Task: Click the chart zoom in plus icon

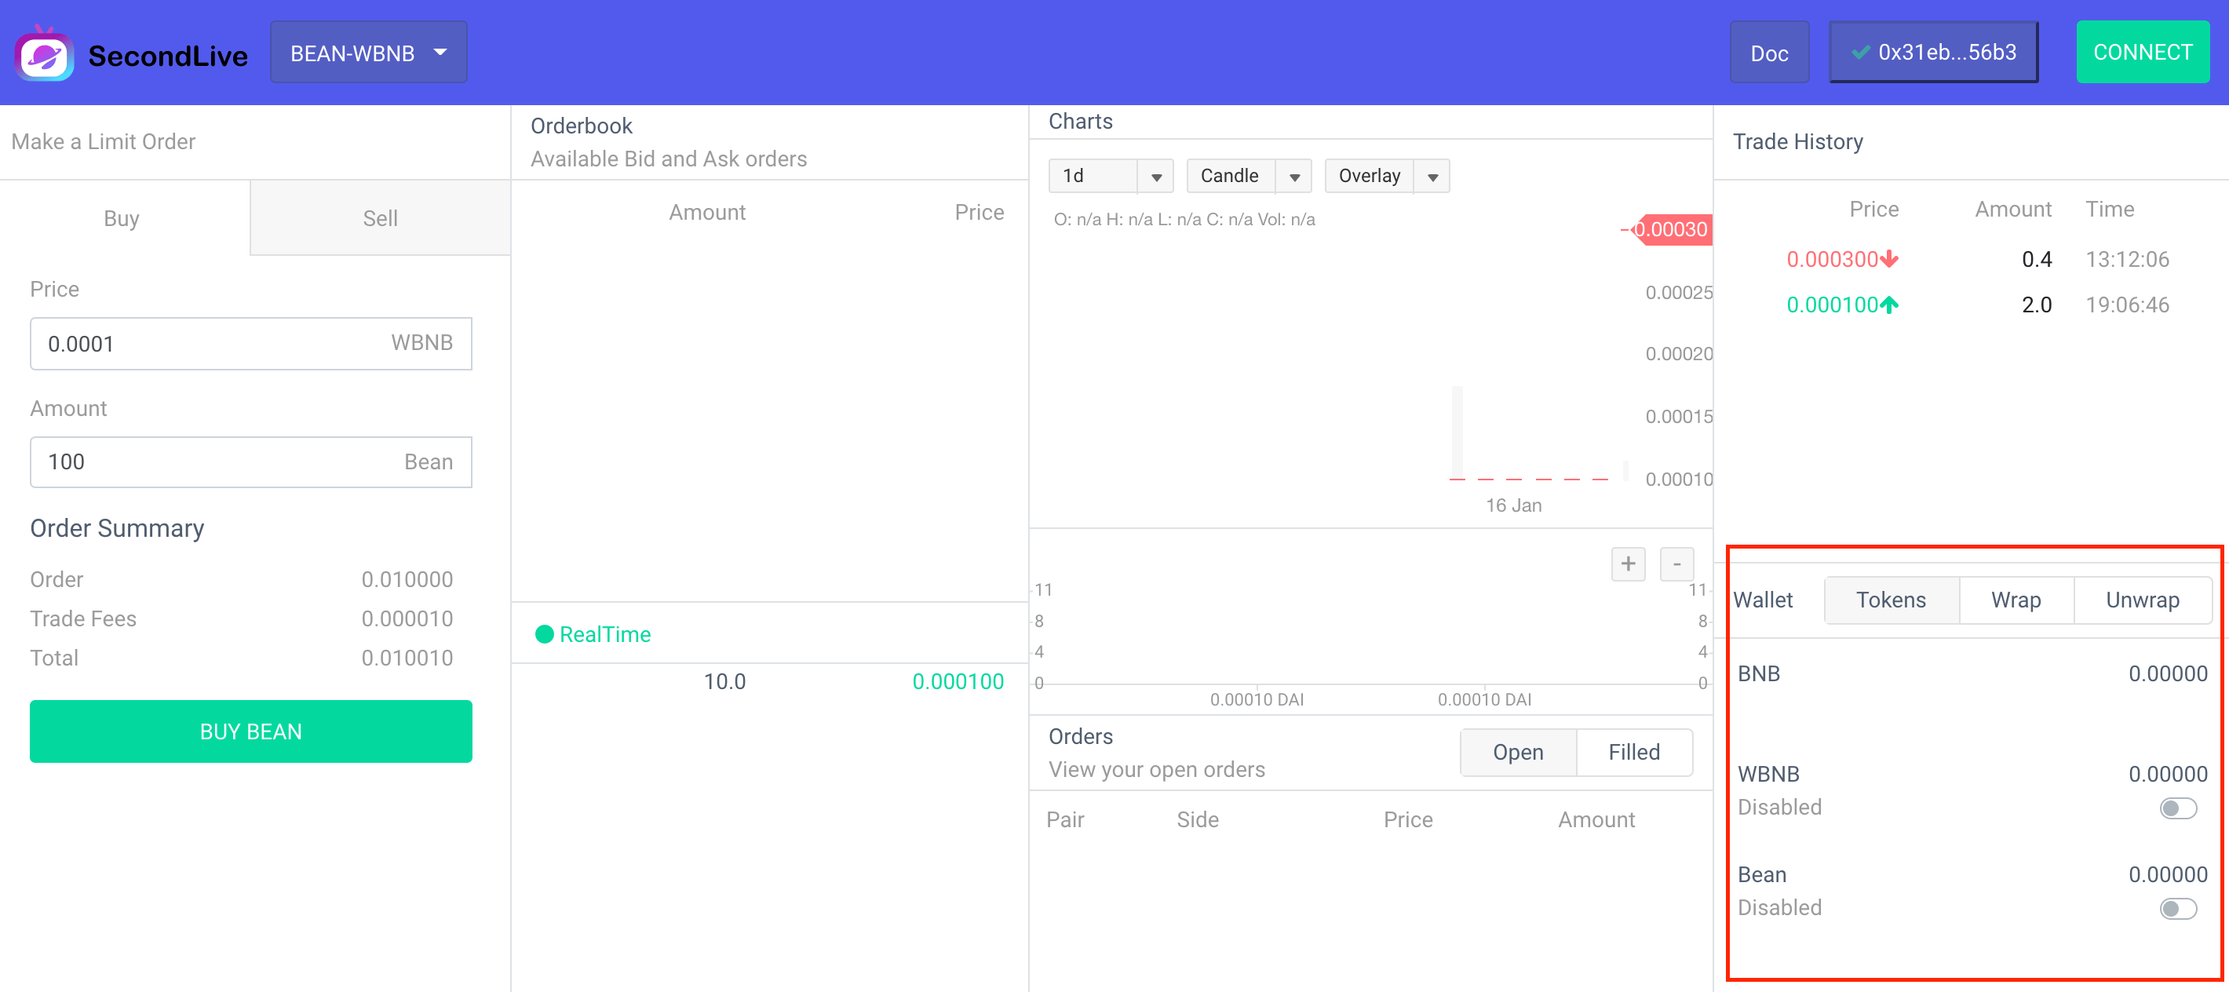Action: coord(1628,564)
